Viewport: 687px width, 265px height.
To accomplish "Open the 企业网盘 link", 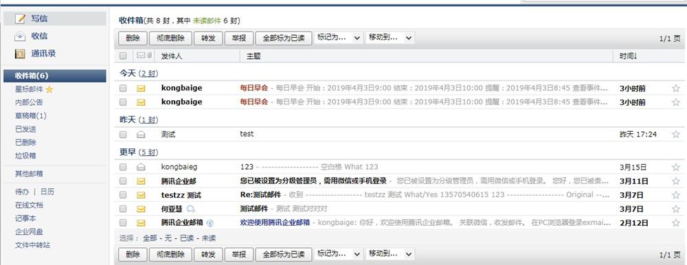I will [29, 232].
